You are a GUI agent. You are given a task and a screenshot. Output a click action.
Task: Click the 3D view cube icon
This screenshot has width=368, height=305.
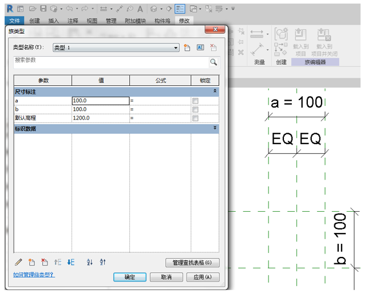click(154, 9)
